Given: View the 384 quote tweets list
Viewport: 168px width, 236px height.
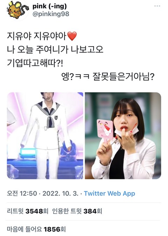Looking at the screenshot, I should 77,211.
